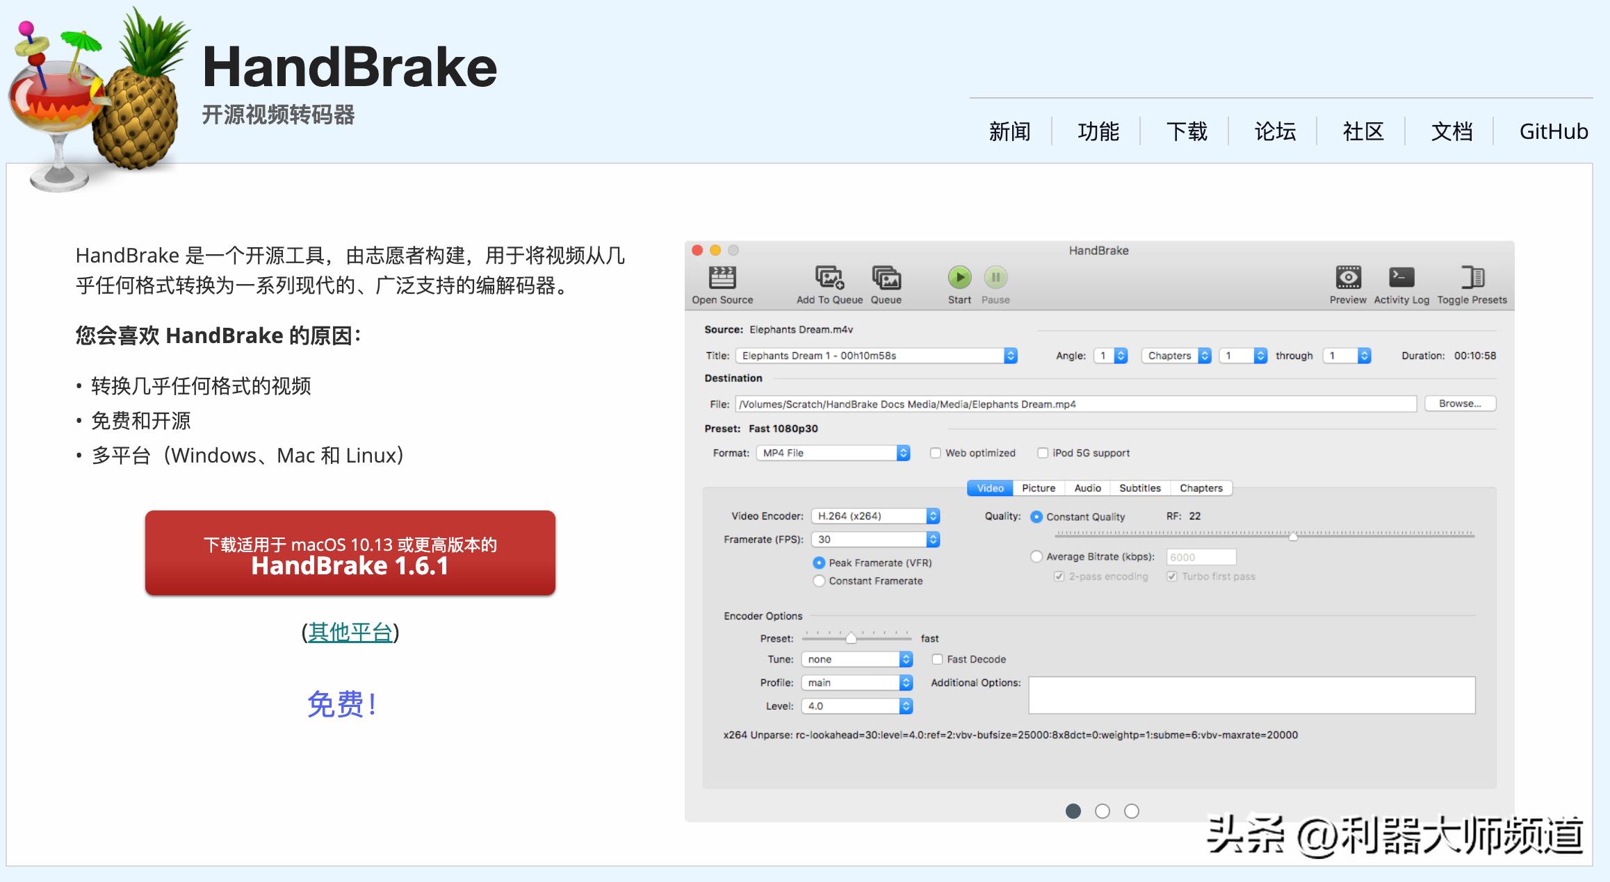Open the Preview eye icon
Screen dimensions: 1610x882
1347,278
